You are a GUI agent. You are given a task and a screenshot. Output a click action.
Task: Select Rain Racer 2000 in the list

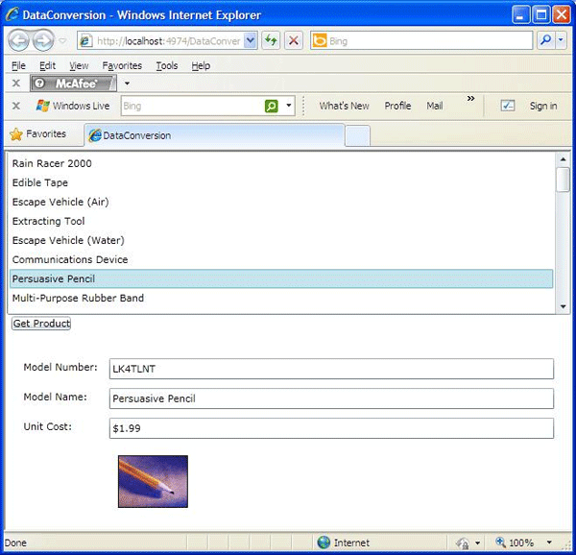[x=281, y=163]
